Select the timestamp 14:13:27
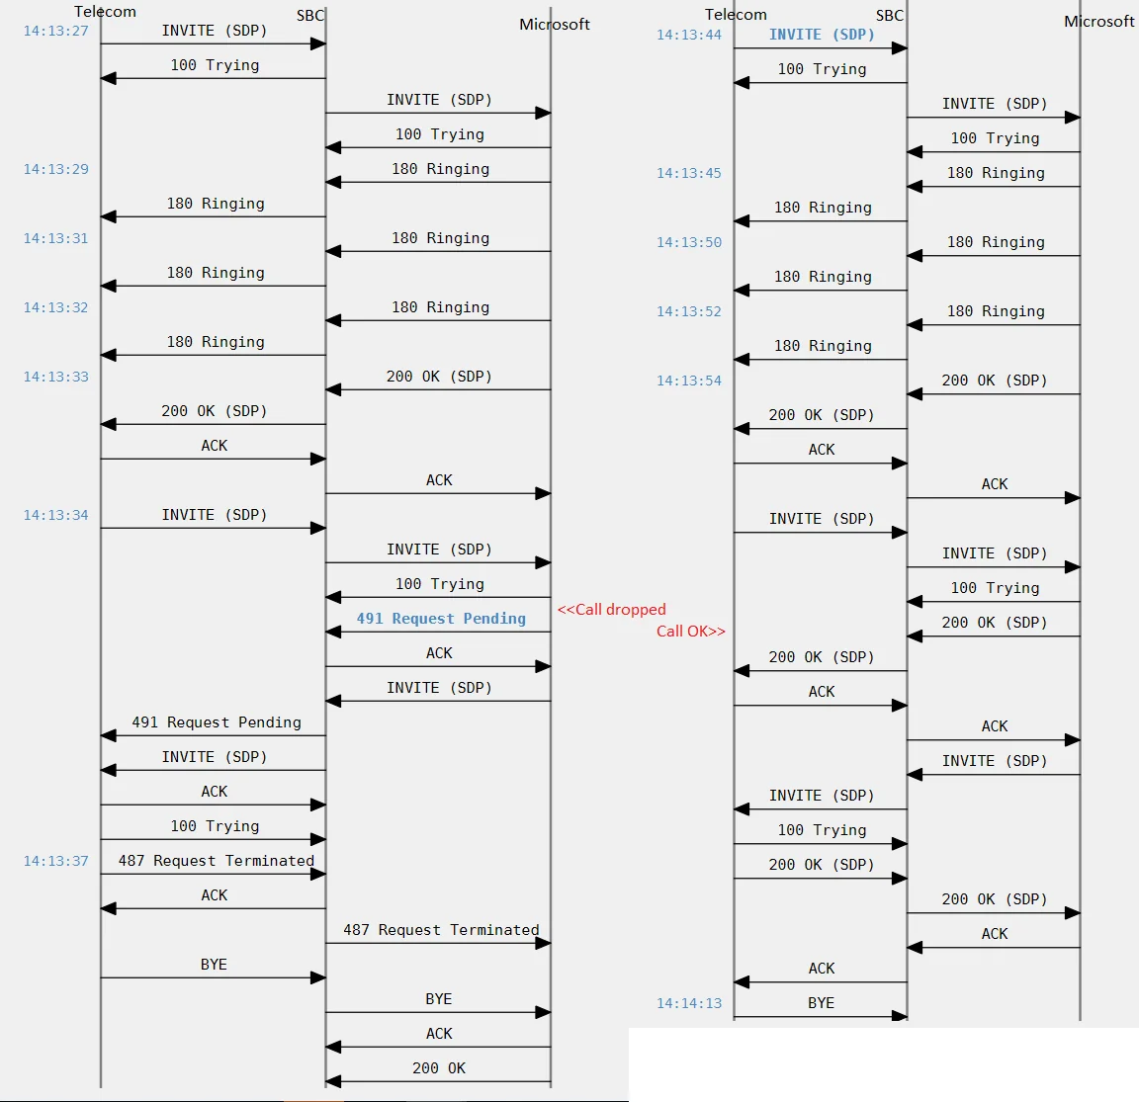Screen dimensions: 1139x1102 [x=56, y=31]
